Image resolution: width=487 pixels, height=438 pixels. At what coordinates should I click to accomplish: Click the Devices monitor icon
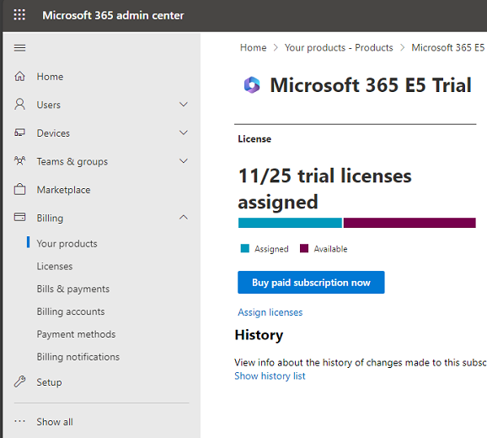point(19,132)
